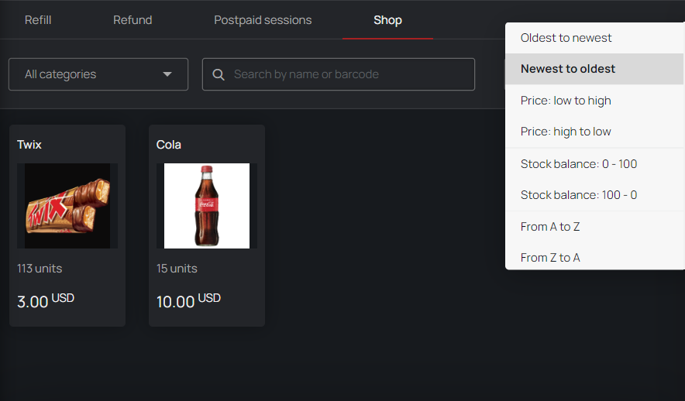Sort products From Z to A

tap(594, 258)
